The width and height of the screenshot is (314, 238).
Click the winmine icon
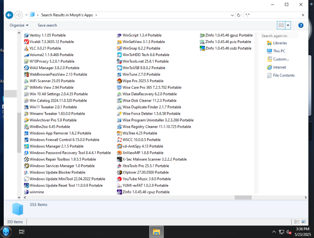point(26,192)
